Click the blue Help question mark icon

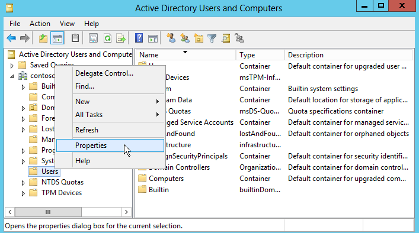click(x=139, y=38)
